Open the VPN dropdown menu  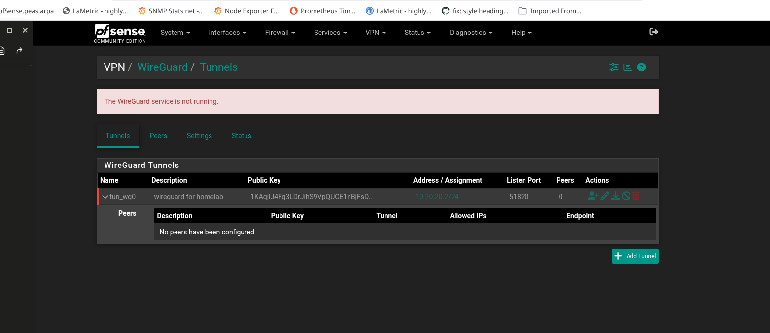(x=376, y=33)
